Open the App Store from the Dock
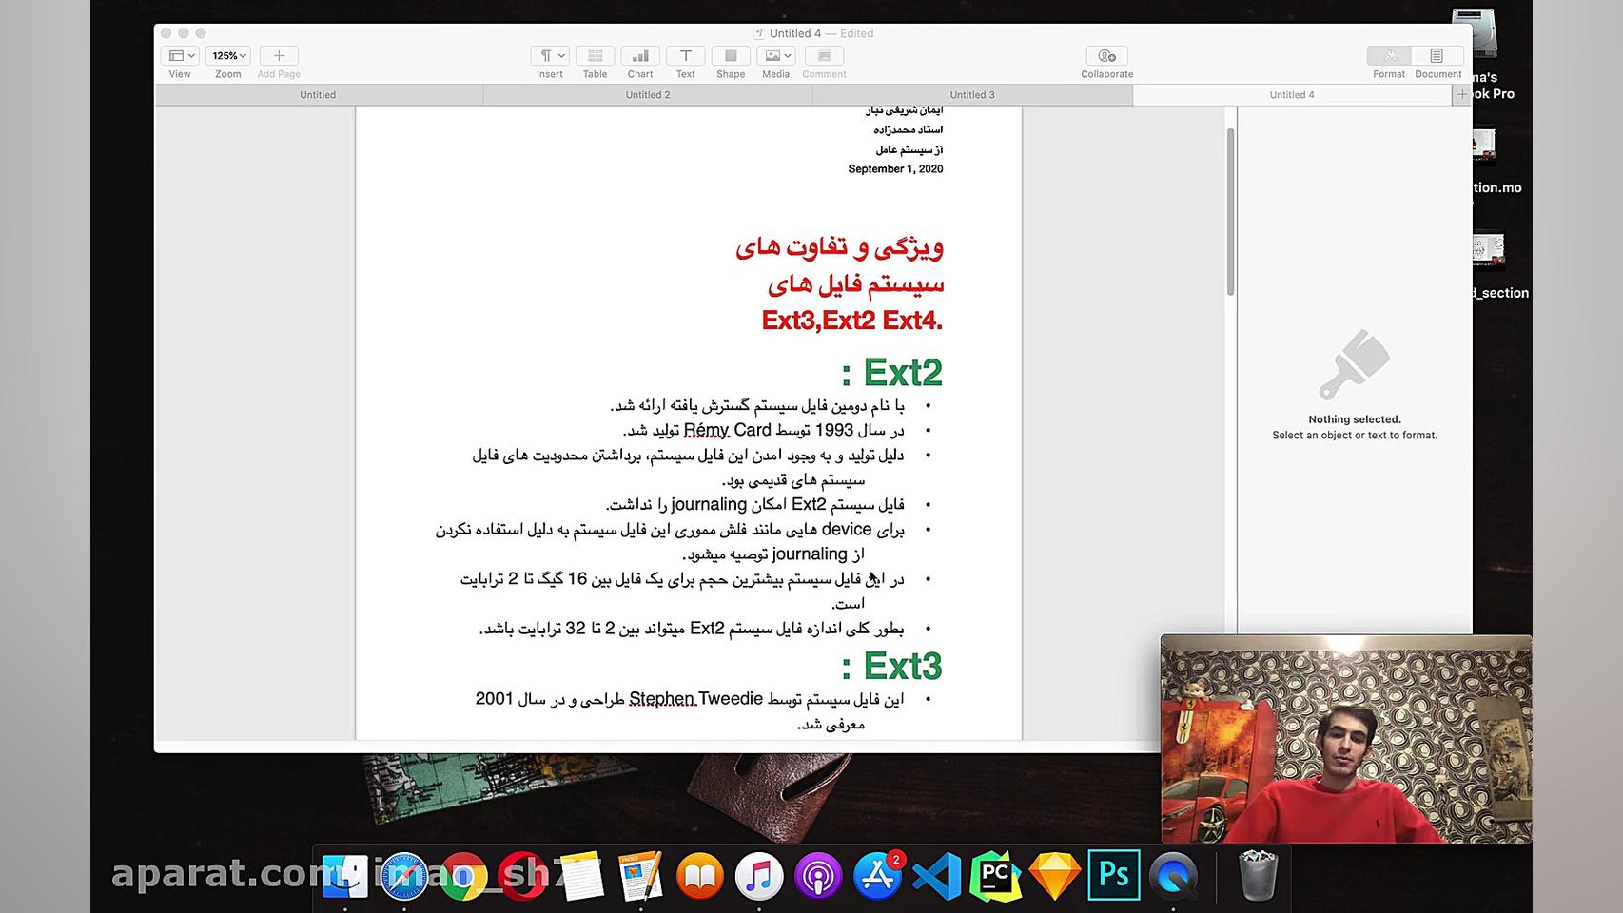Viewport: 1623px width, 913px height. [x=877, y=876]
